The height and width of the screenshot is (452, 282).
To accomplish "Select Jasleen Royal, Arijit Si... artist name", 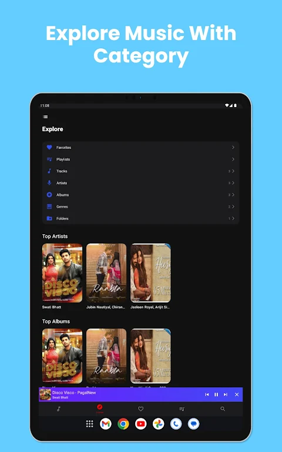I will (x=150, y=307).
